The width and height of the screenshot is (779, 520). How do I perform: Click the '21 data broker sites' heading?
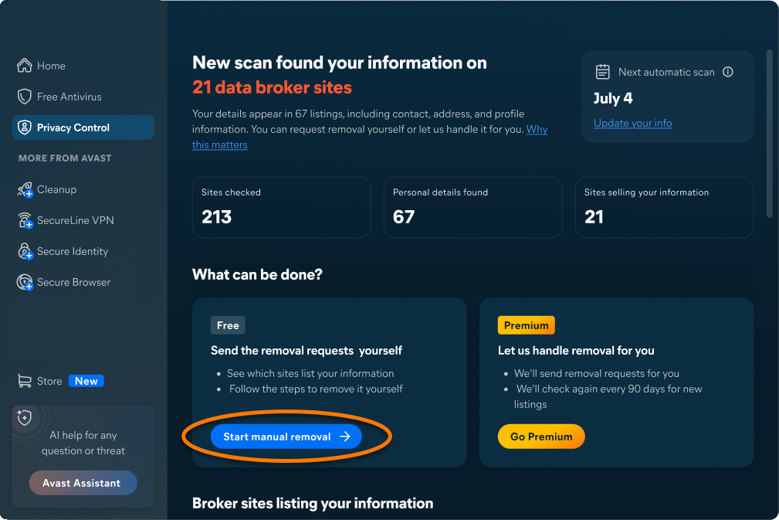272,87
